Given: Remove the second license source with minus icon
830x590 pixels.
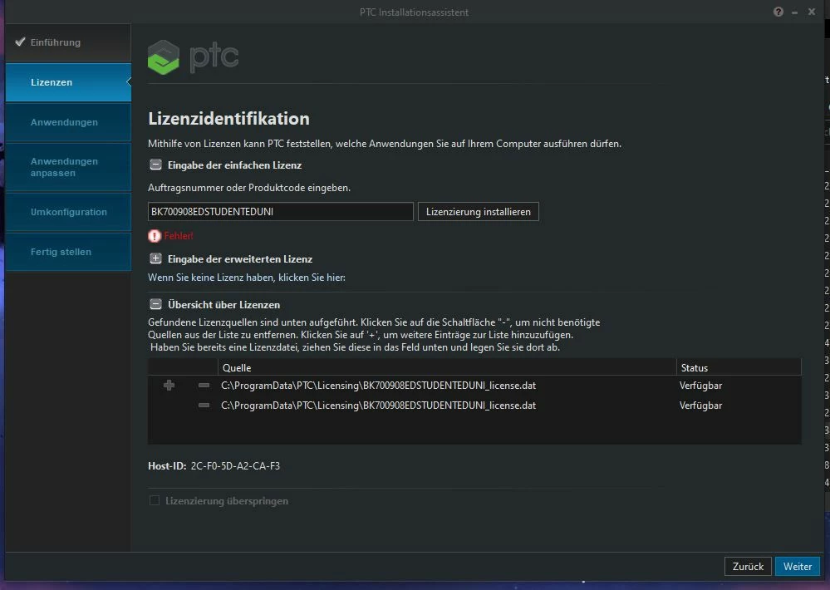Looking at the screenshot, I should (204, 406).
